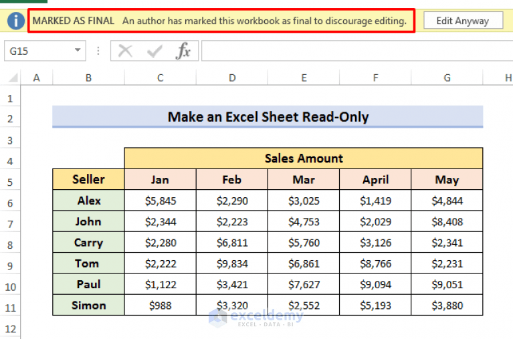
Task: Click the Select All corner triangle
Action: pos(12,78)
